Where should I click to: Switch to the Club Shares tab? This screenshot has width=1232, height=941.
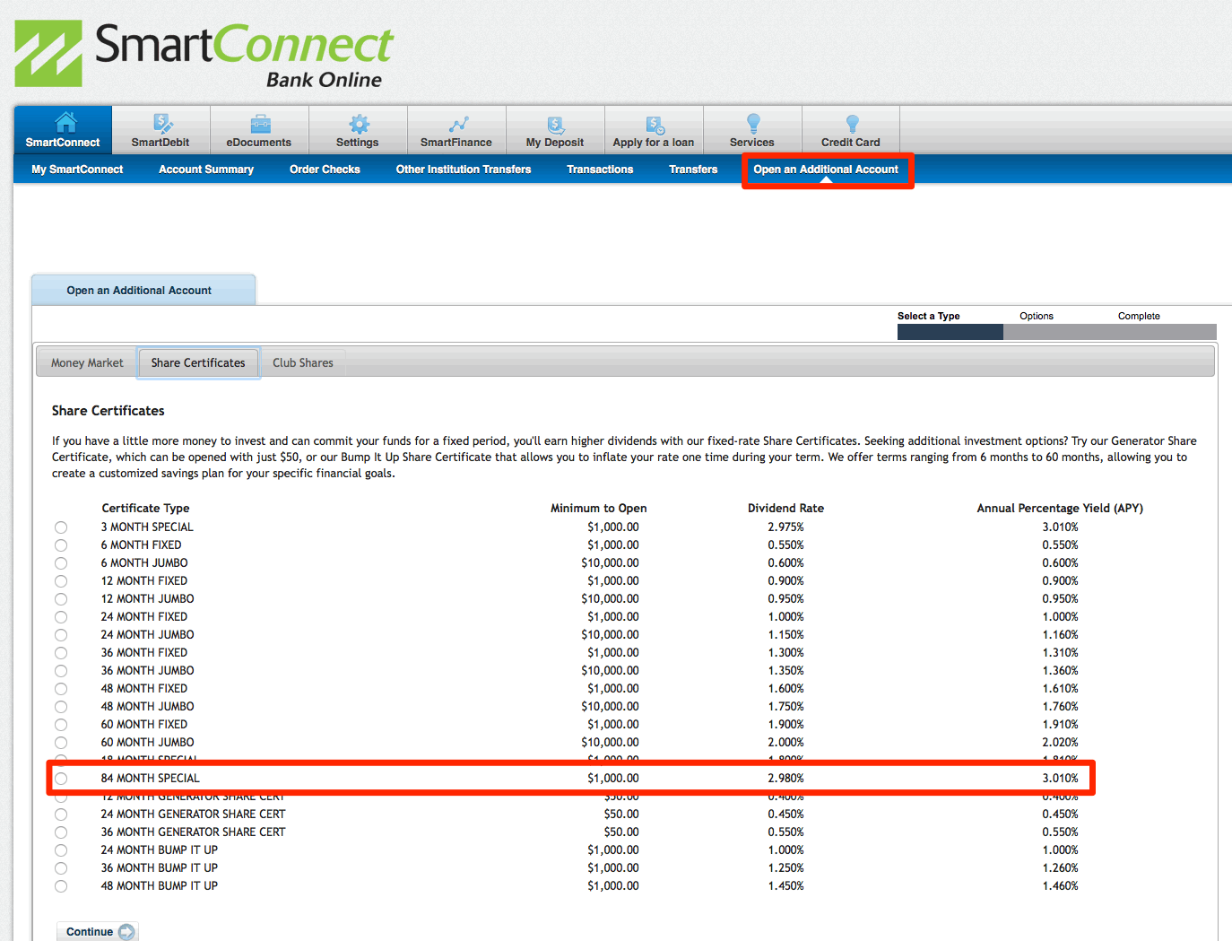click(303, 362)
